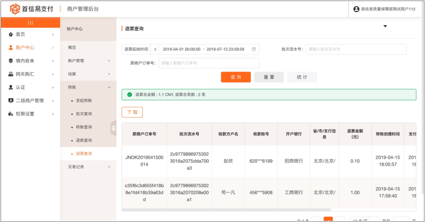The height and width of the screenshot is (222, 425).
Task: Click the black dropdown triangle near header
Action: click(385, 26)
